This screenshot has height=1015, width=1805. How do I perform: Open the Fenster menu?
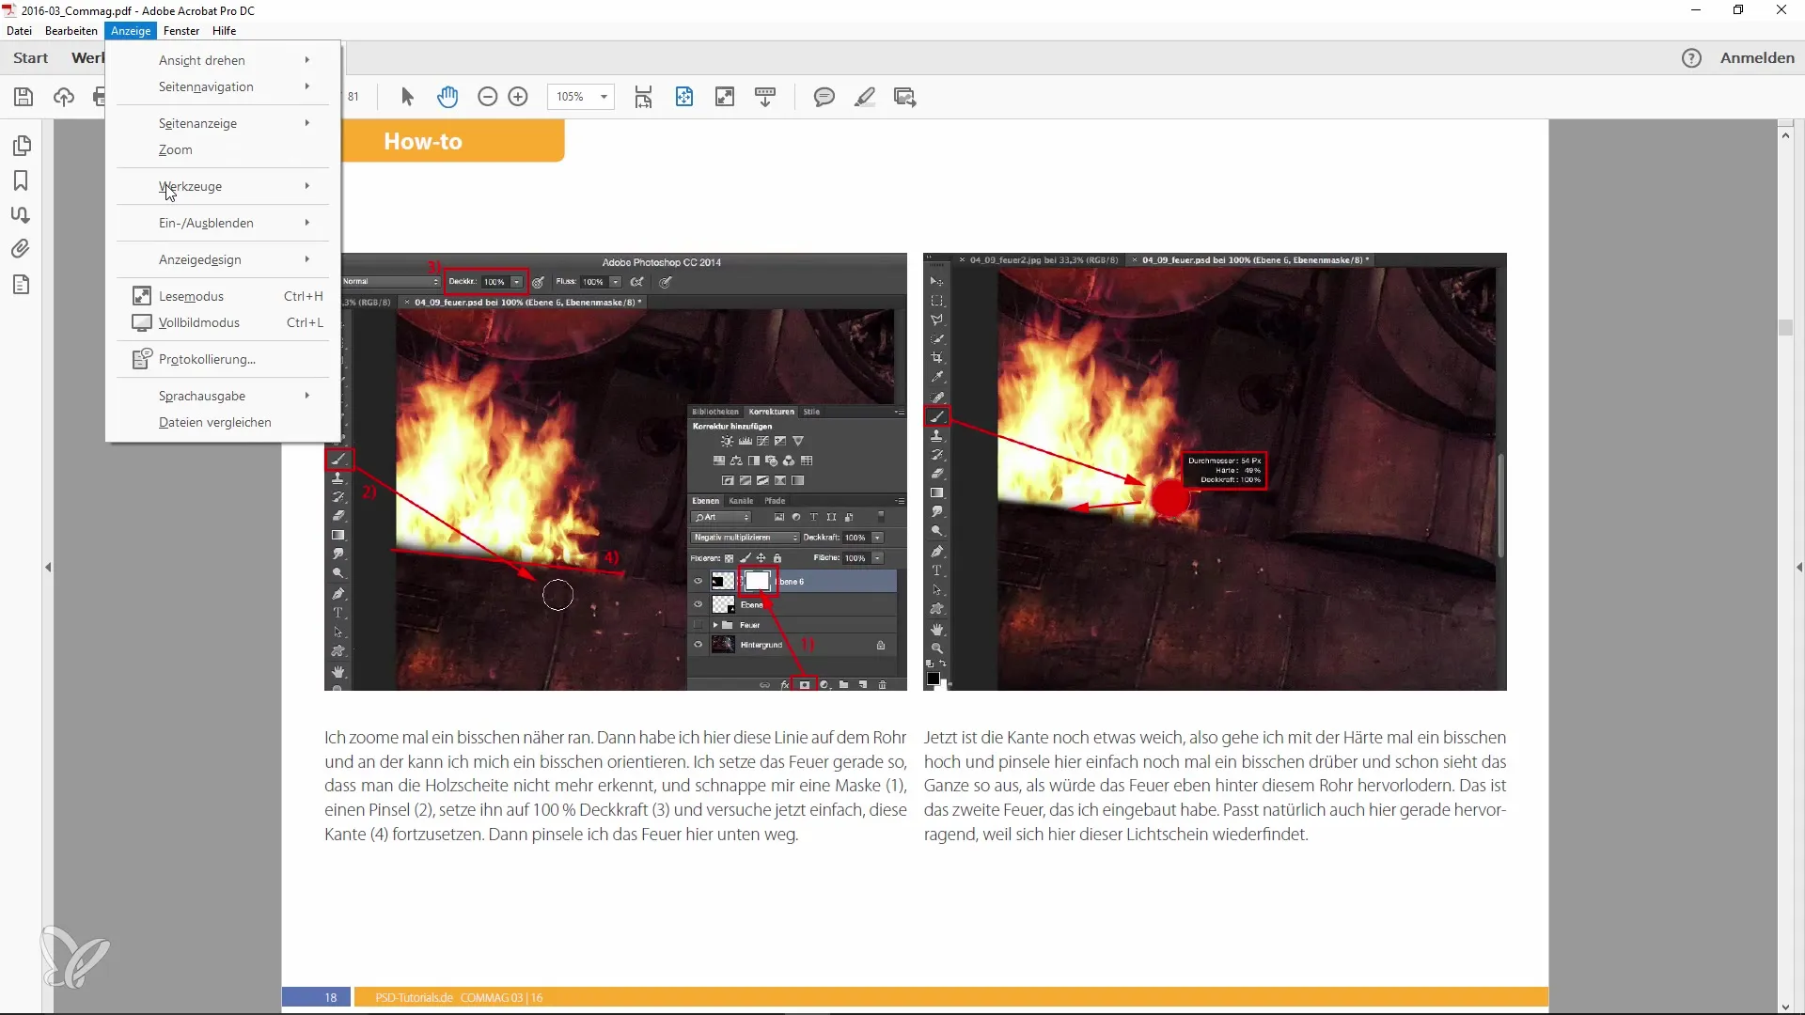point(181,31)
